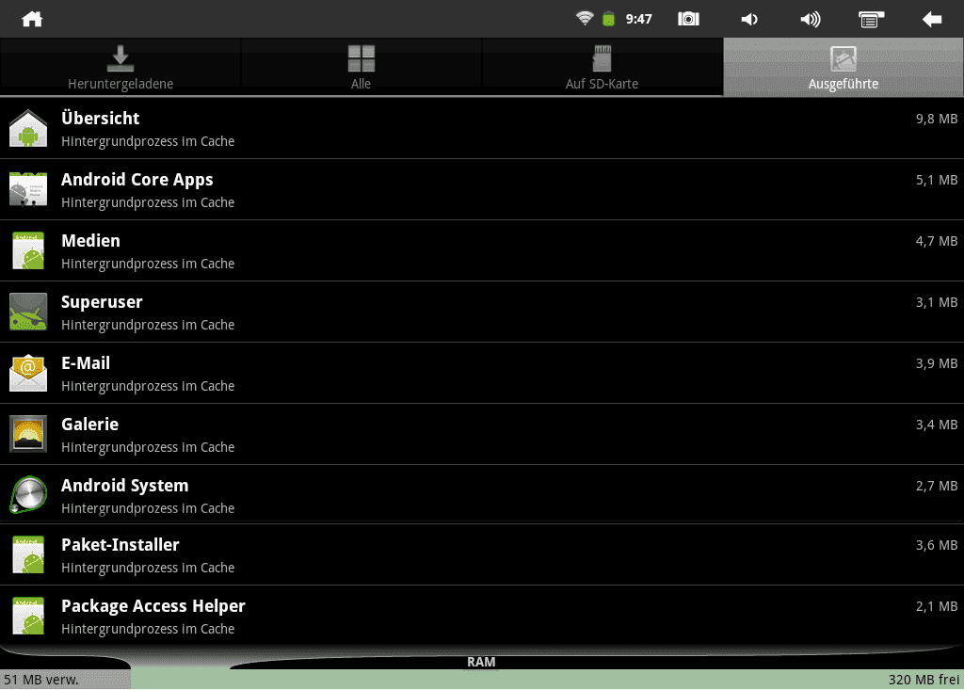Select the Paket-Installer process name
Viewport: 964px width, 690px height.
(120, 545)
